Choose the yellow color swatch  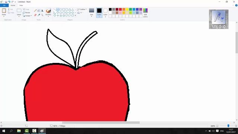click(127, 9)
